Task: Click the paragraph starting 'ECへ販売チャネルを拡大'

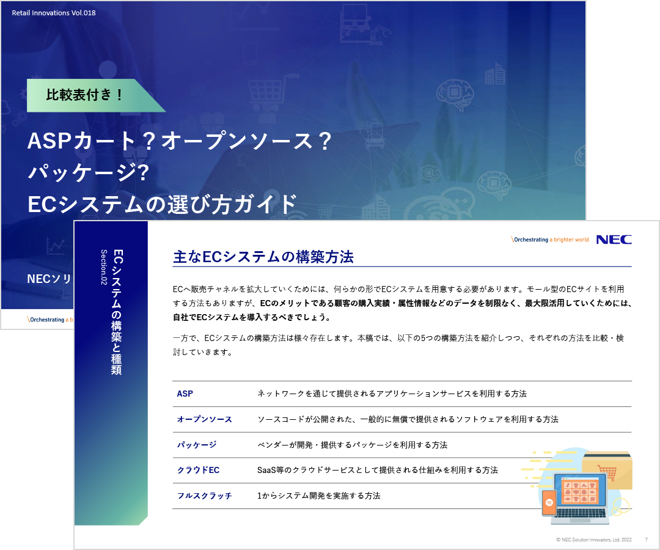Action: tap(402, 303)
